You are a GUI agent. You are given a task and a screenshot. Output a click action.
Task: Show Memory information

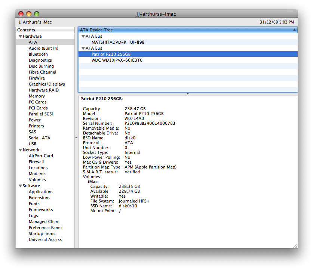37,96
